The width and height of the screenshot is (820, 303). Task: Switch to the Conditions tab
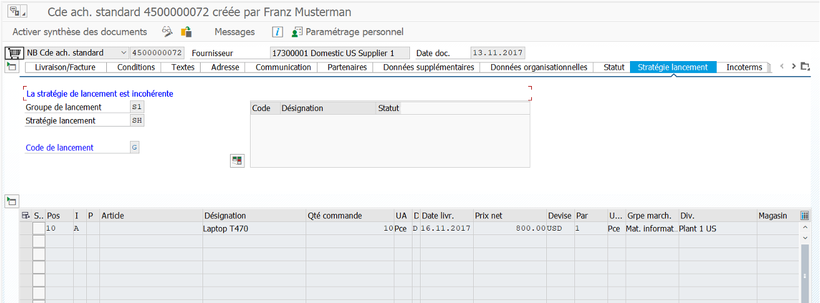(136, 67)
